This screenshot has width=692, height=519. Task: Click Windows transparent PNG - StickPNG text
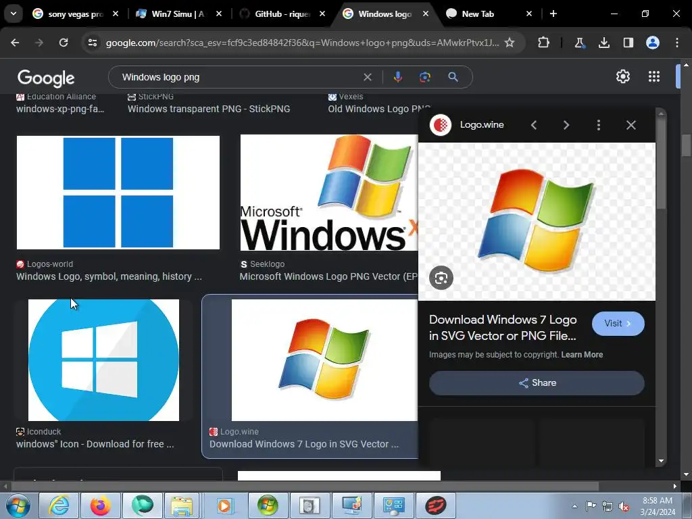pos(209,109)
